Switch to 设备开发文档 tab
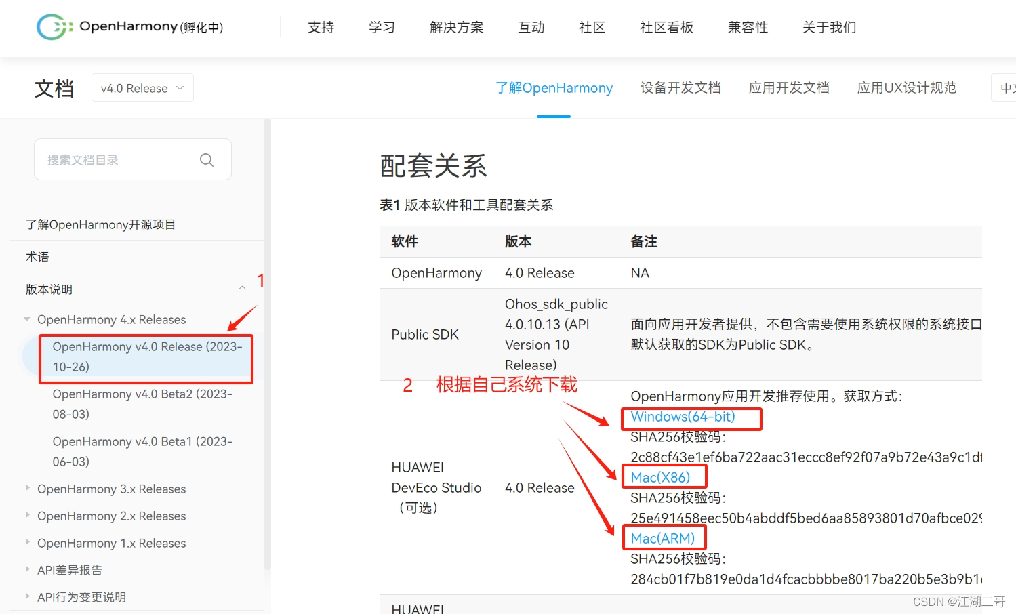This screenshot has width=1016, height=614. tap(680, 88)
